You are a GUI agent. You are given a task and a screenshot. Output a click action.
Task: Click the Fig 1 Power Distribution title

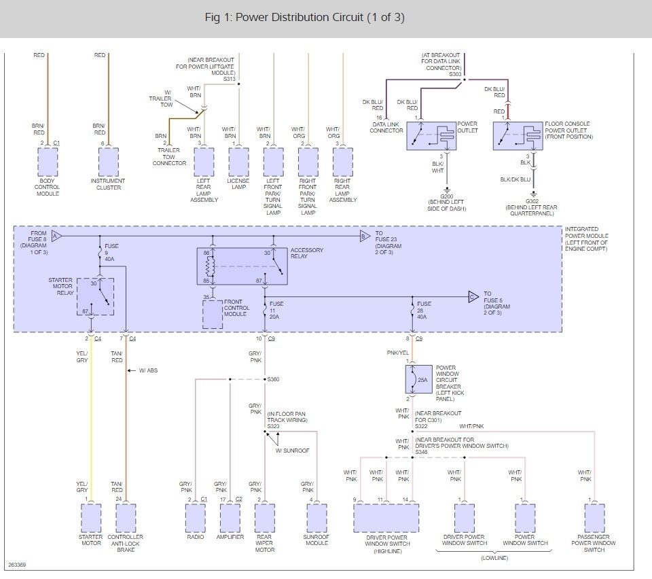304,18
